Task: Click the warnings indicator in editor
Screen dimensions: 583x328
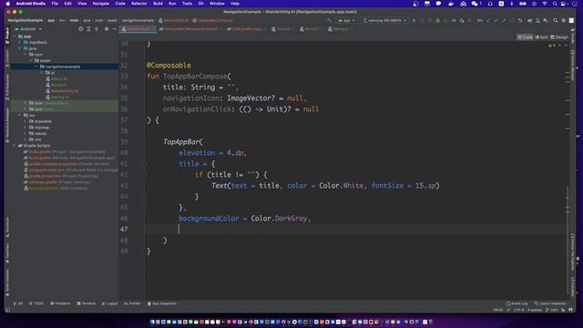Action: click(x=552, y=46)
